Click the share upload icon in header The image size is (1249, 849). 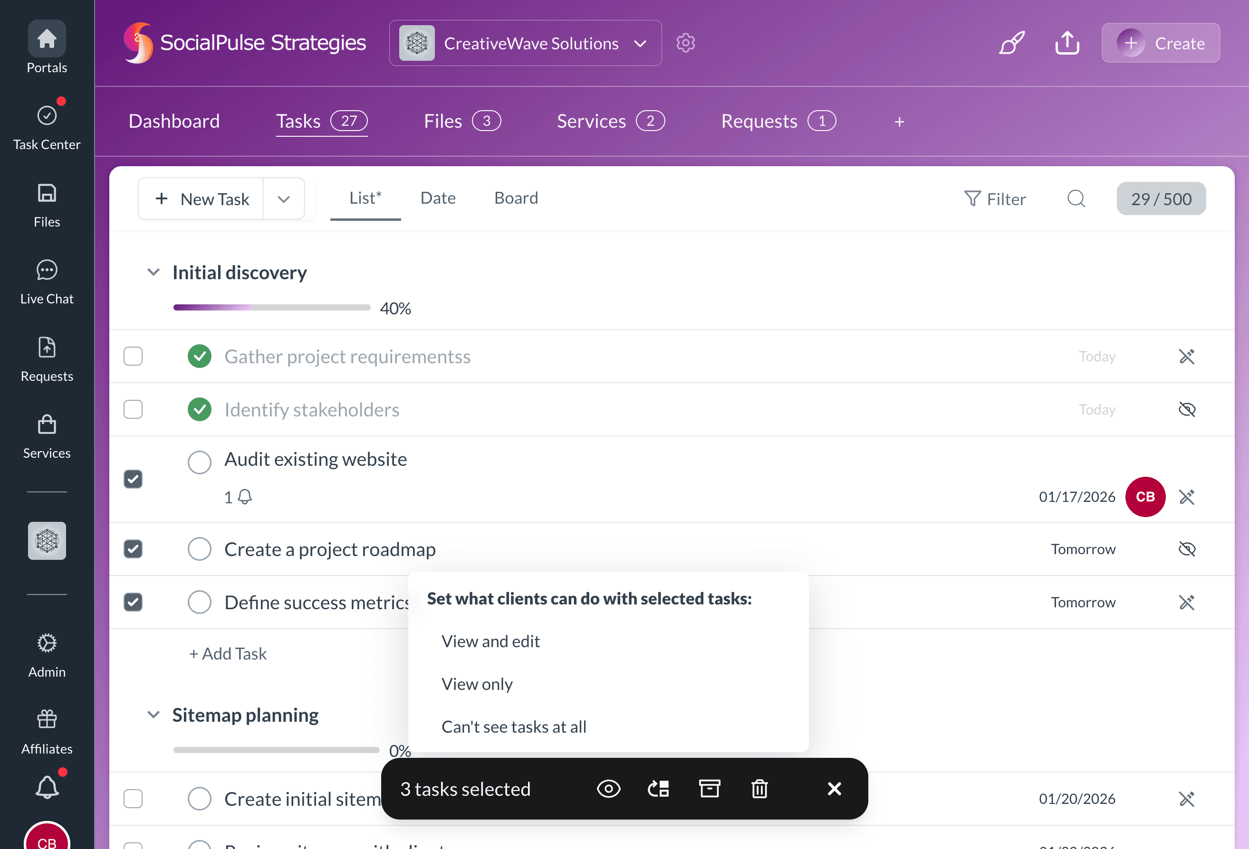point(1067,43)
